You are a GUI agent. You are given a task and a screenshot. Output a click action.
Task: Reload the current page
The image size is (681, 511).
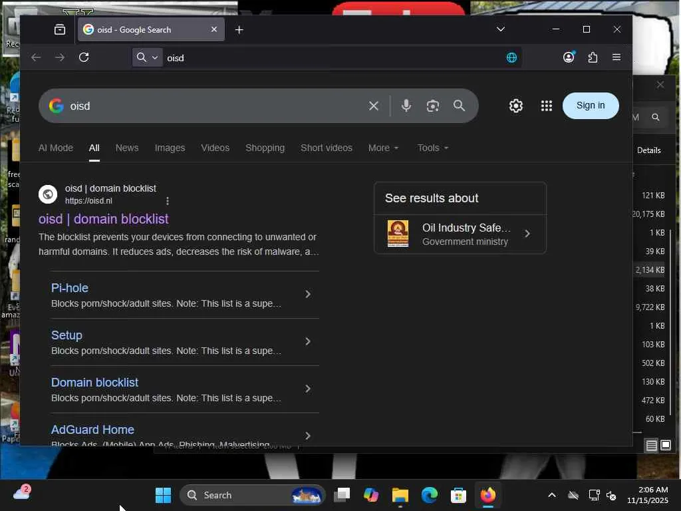coord(84,57)
